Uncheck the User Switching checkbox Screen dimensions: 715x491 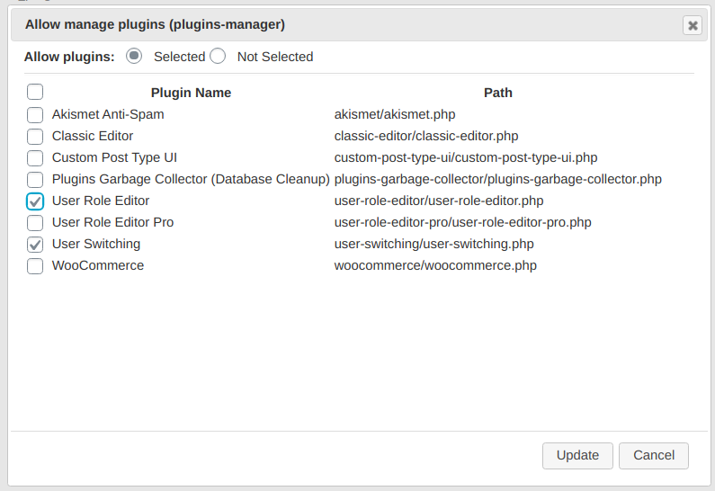click(35, 245)
